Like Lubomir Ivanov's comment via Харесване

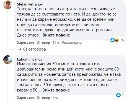[25, 98]
